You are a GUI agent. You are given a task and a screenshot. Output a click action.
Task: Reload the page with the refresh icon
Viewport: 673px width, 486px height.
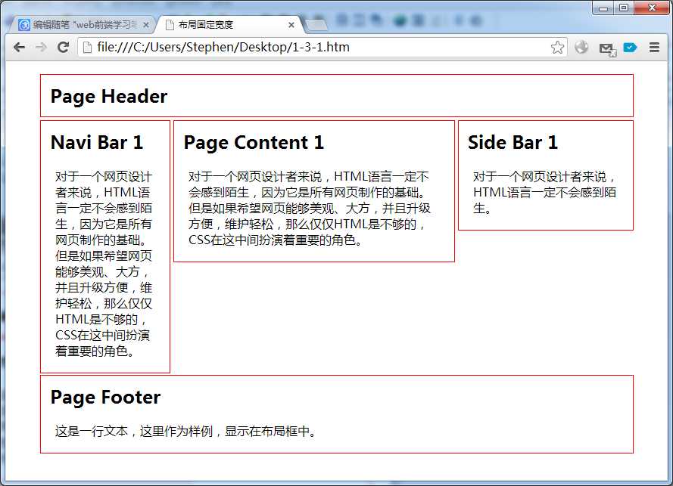pyautogui.click(x=64, y=47)
